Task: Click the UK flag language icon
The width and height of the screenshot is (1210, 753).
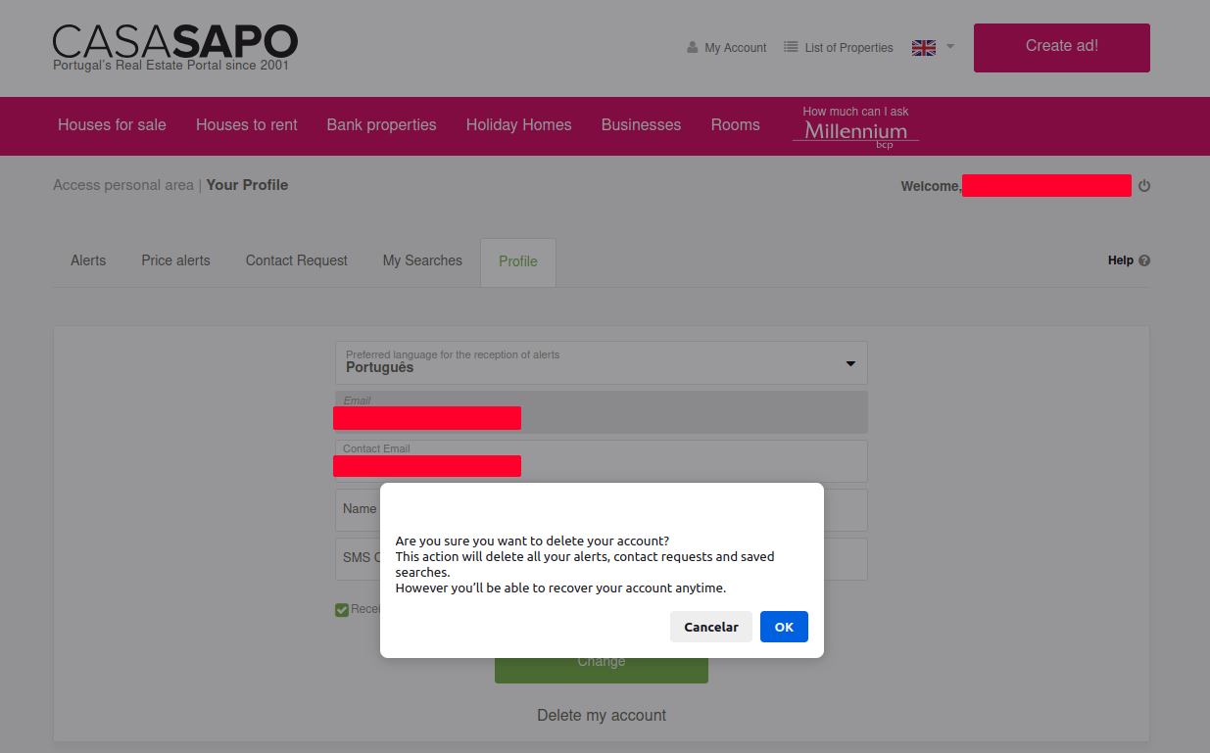Action: (923, 48)
